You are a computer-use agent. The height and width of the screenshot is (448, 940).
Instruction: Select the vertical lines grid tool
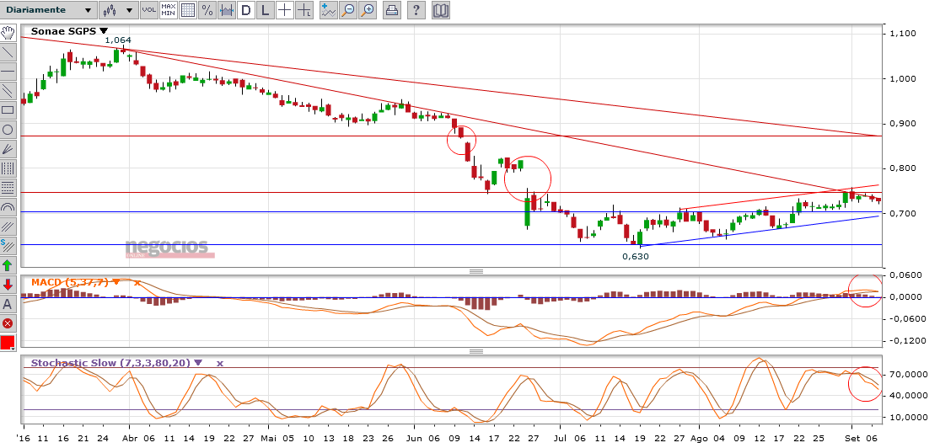tap(8, 168)
